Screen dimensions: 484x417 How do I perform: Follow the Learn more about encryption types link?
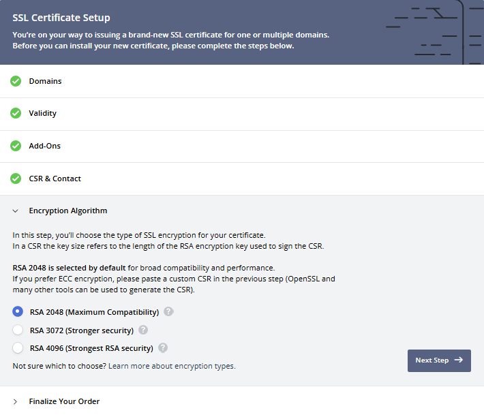point(172,366)
